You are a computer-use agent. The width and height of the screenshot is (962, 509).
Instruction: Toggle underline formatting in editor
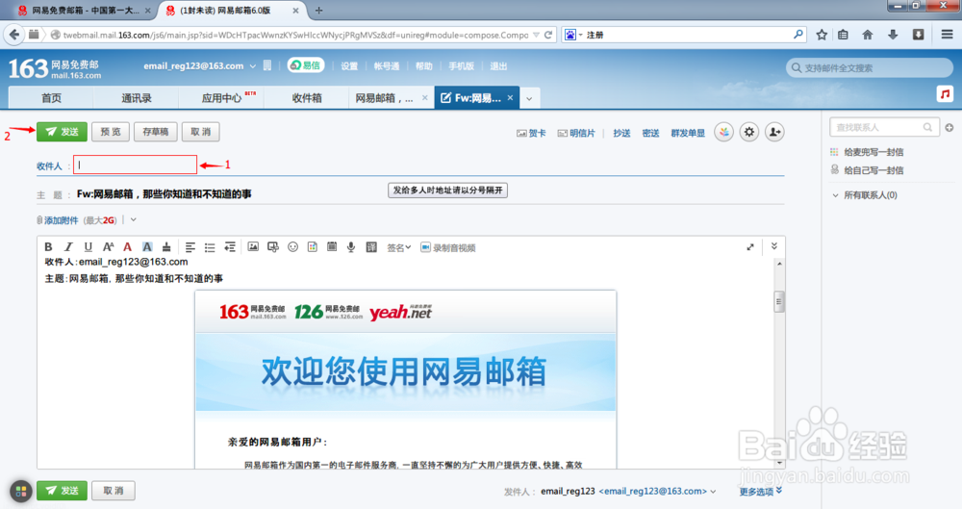pos(88,247)
